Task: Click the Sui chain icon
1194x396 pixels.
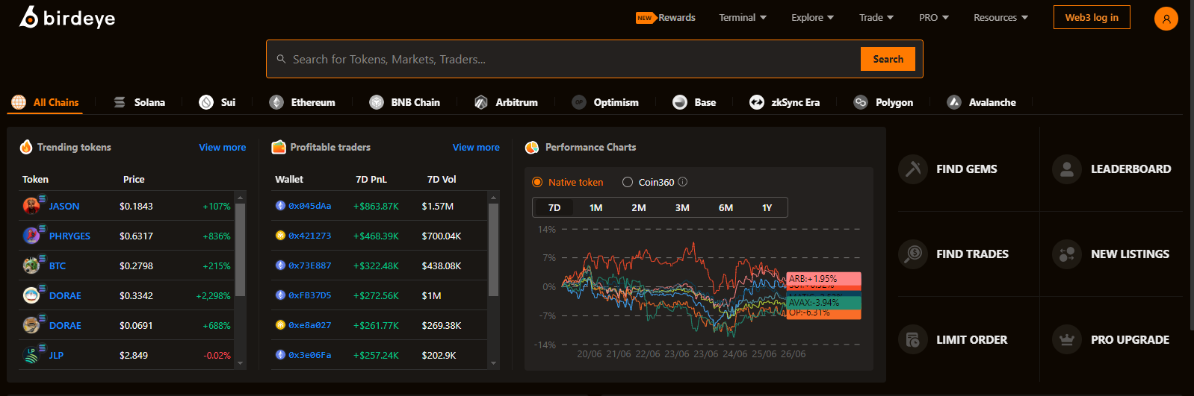Action: point(206,102)
